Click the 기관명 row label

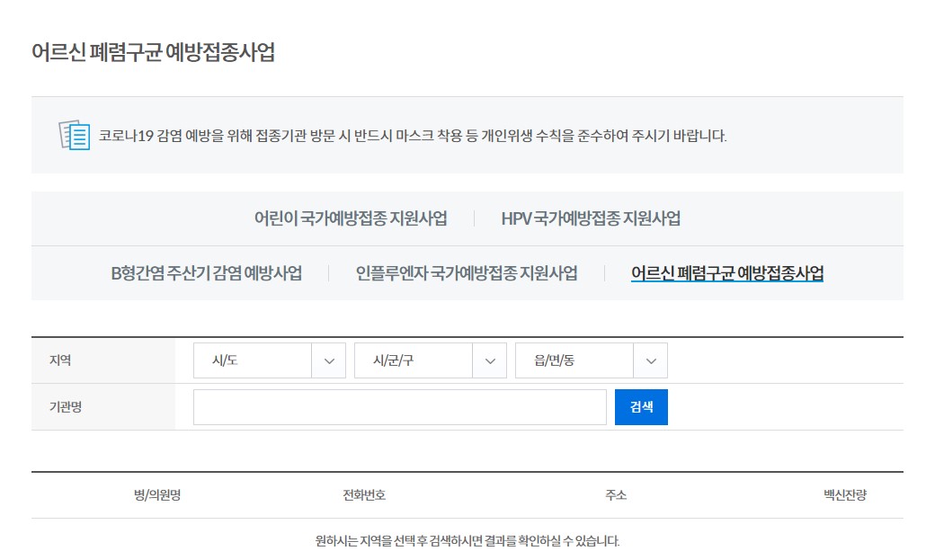click(66, 407)
